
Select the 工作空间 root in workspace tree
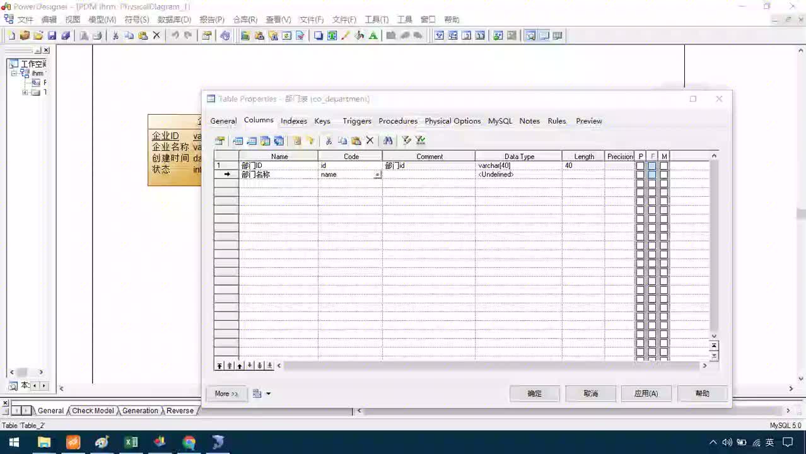33,64
